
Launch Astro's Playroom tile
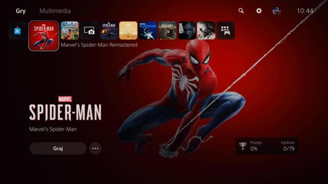148,30
